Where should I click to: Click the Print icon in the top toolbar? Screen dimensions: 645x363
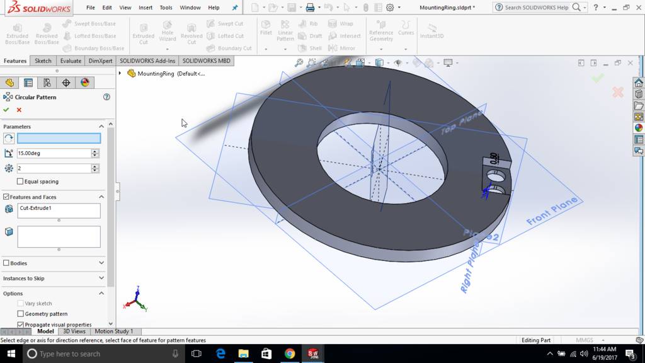point(310,8)
